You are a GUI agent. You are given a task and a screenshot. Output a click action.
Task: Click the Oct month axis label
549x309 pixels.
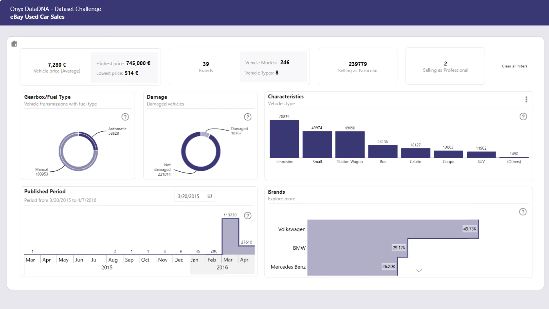click(145, 260)
